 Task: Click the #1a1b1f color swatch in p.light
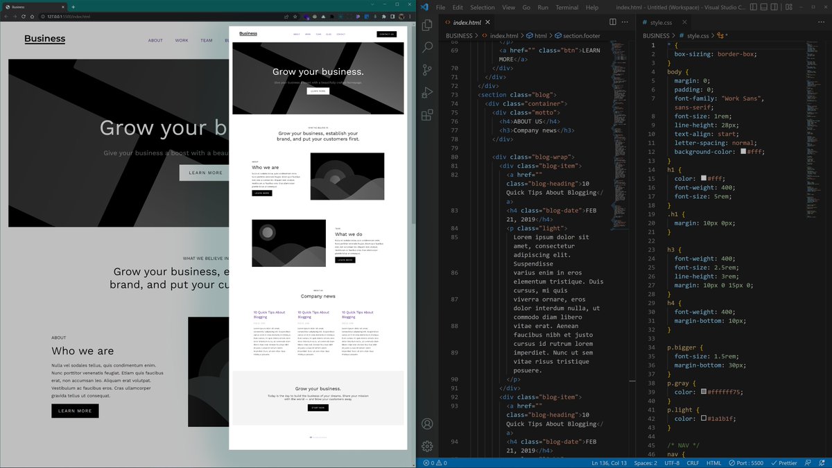pyautogui.click(x=704, y=419)
